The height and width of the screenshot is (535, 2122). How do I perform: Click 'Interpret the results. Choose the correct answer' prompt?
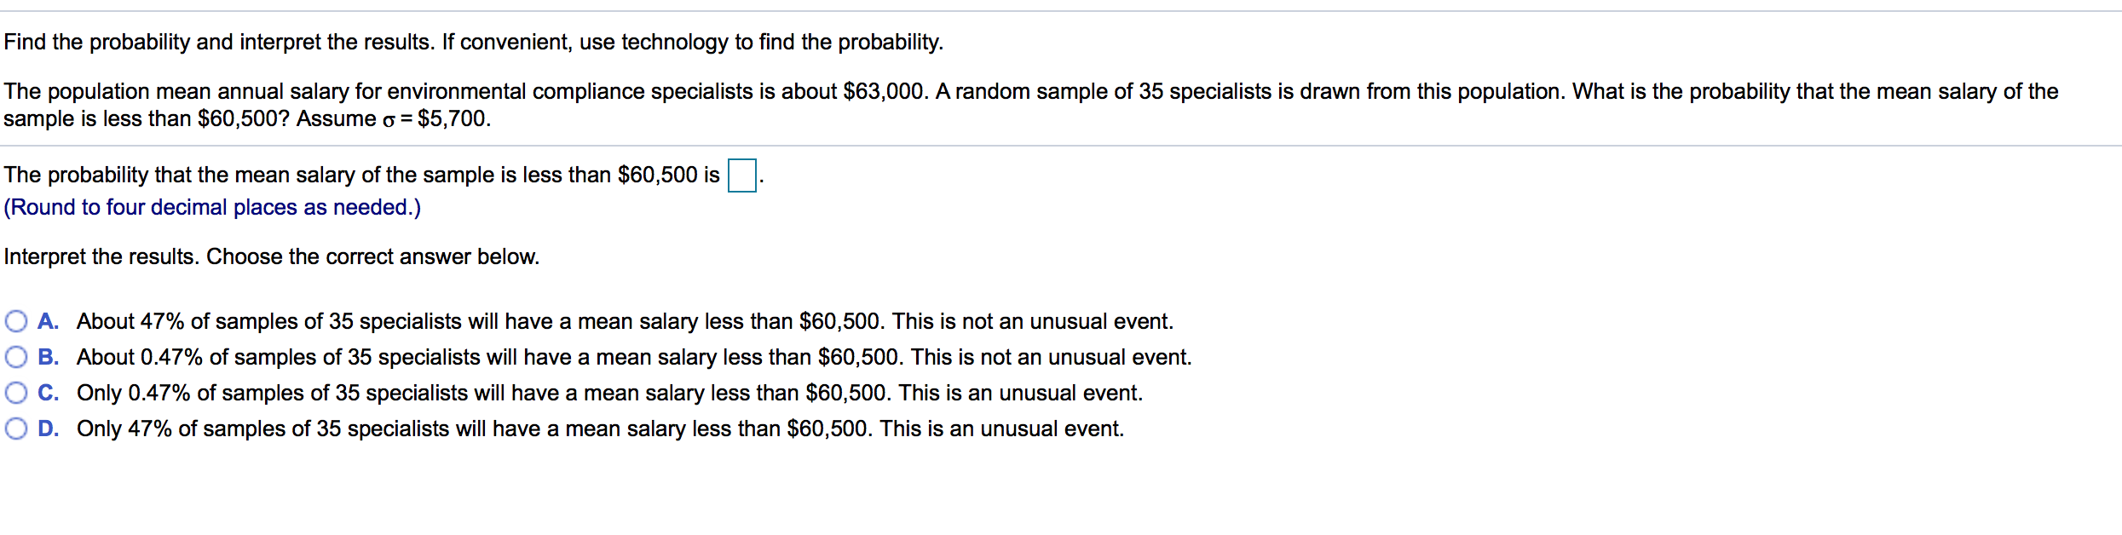pos(271,256)
